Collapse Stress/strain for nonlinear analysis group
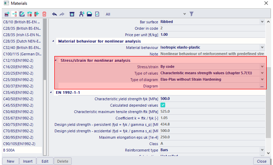 coord(56,60)
